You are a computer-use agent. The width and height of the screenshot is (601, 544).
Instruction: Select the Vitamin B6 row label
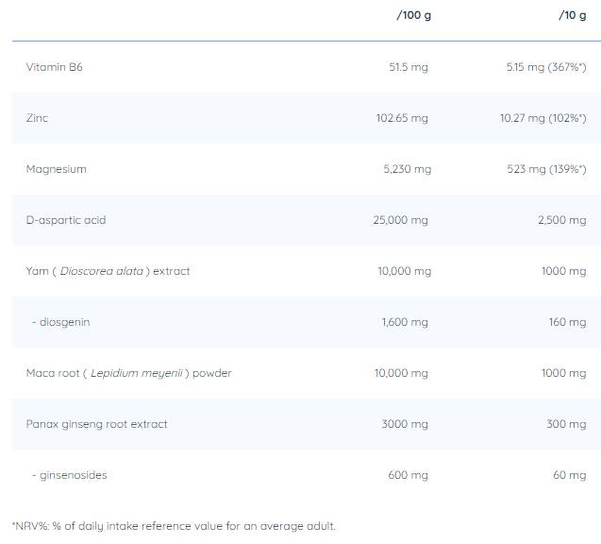click(x=55, y=67)
